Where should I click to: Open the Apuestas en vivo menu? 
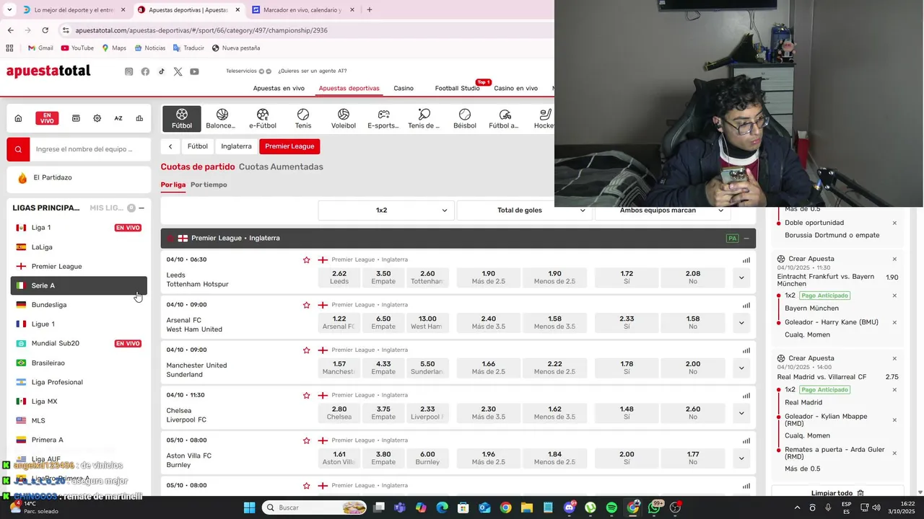279,88
